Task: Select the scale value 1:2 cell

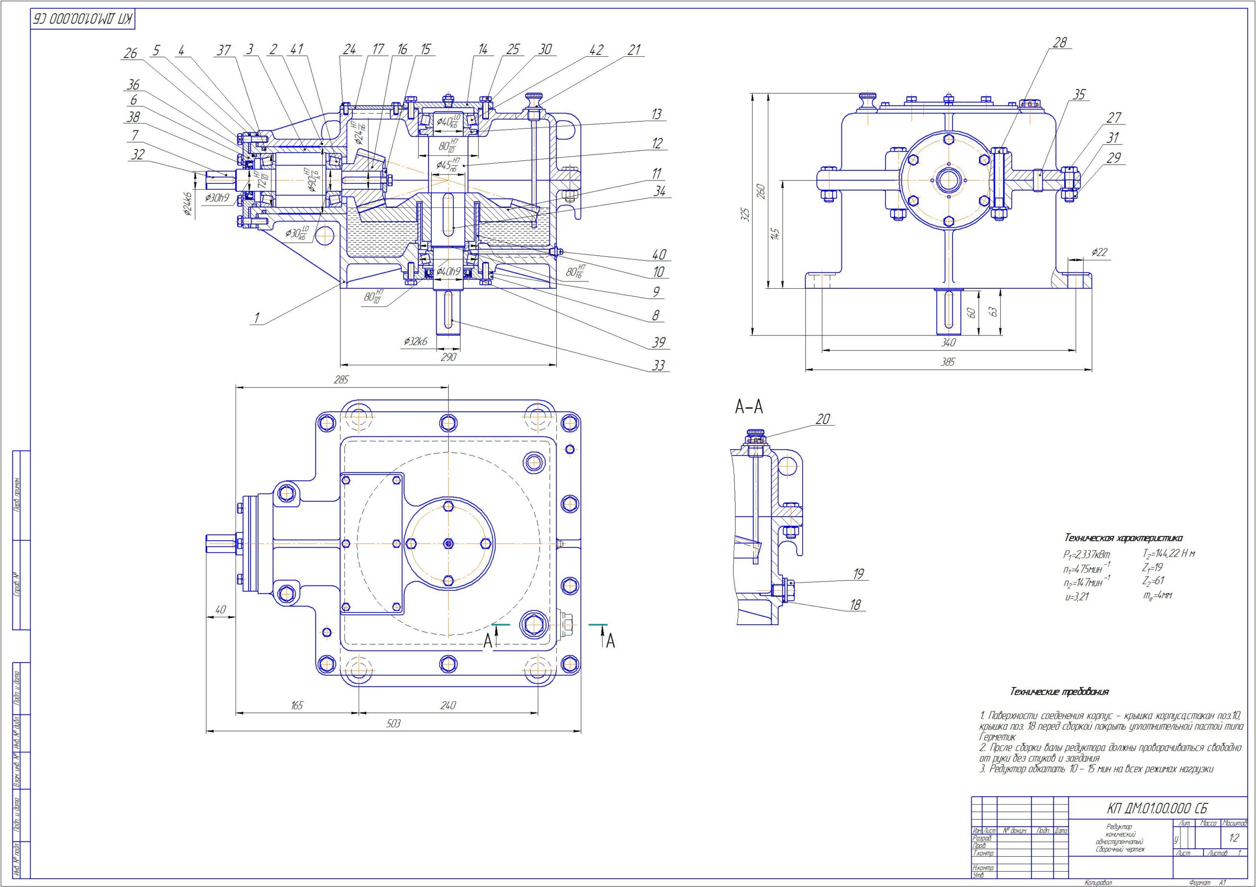Action: 1234,838
